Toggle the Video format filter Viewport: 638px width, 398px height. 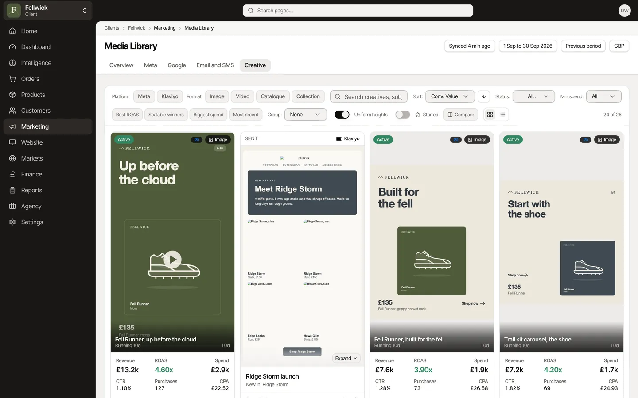[x=242, y=96]
